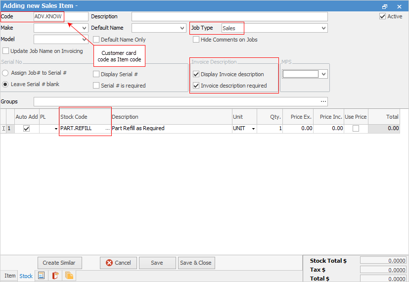Open the PL dropdown in row 1
The width and height of the screenshot is (409, 282).
(56, 129)
